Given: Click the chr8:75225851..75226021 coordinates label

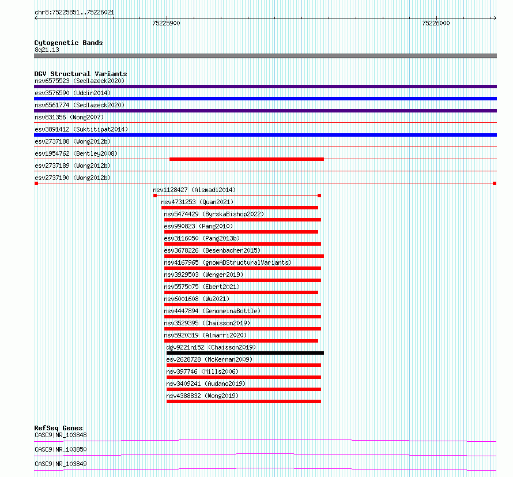Looking at the screenshot, I should (74, 13).
